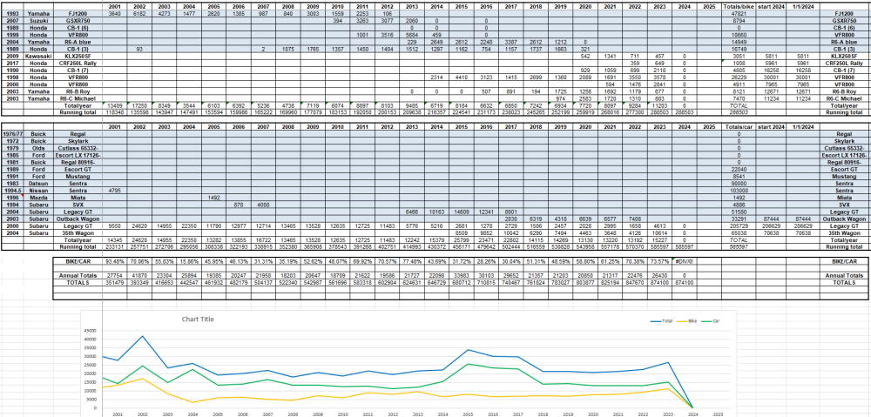The height and width of the screenshot is (417, 871).
Task: Select the Nissan make cell
Action: pos(39,191)
